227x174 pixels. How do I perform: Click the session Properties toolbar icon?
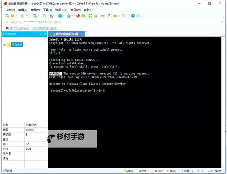pyautogui.click(x=35, y=16)
